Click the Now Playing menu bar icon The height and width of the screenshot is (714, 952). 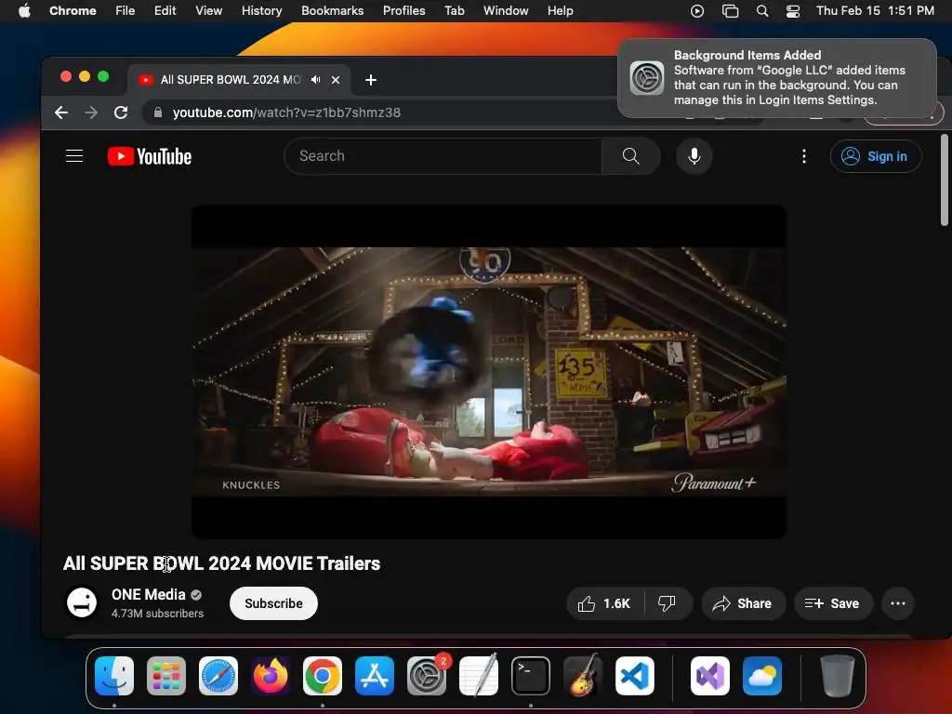pyautogui.click(x=697, y=10)
